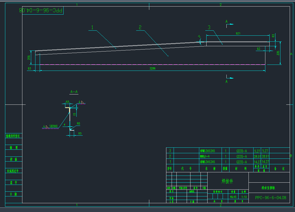Select the upper-right weld symbol in section A-A
This screenshot has height=212, width=295.
click(x=82, y=102)
